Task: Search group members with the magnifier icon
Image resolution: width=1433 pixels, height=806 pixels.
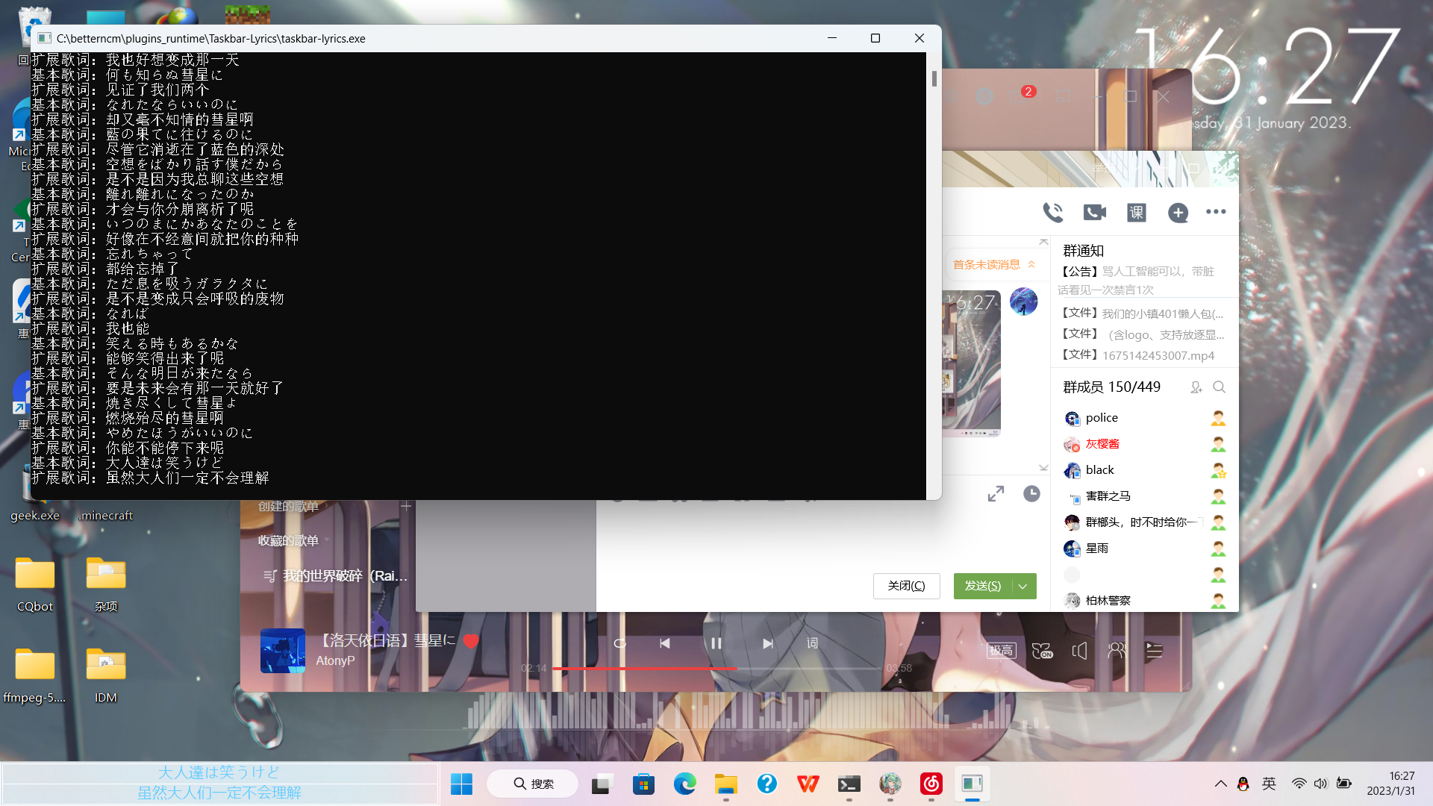Action: point(1219,387)
